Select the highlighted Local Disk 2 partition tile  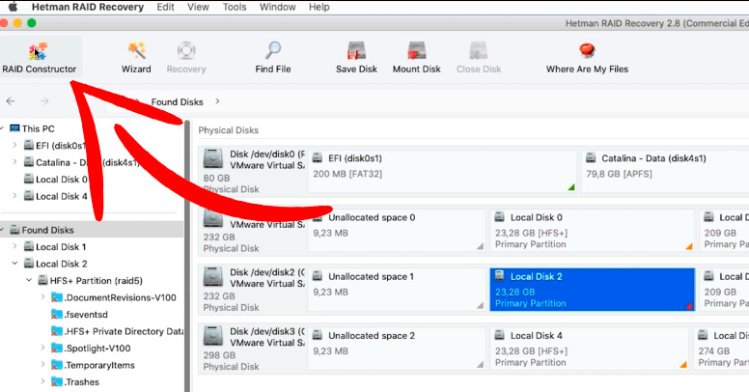[x=592, y=290]
